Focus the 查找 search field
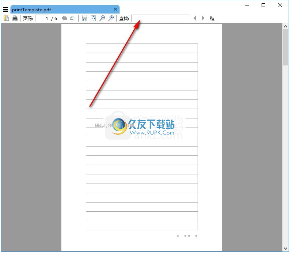This screenshot has width=289, height=253. [x=160, y=18]
